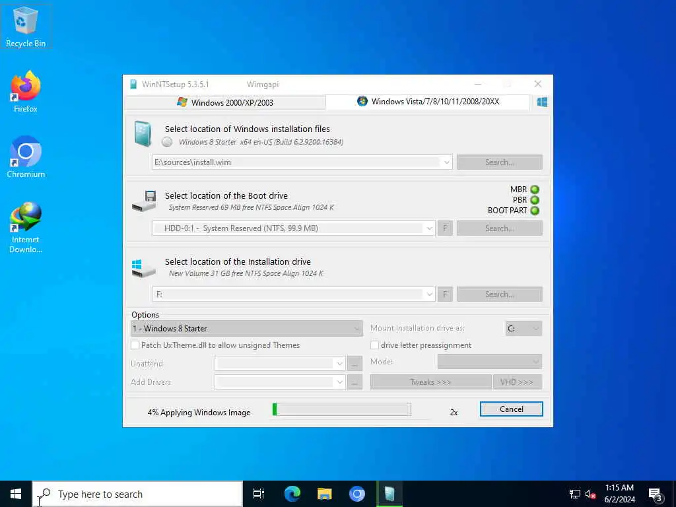Click the PBR green status light
Viewport: 676px width, 507px height.
tap(535, 200)
